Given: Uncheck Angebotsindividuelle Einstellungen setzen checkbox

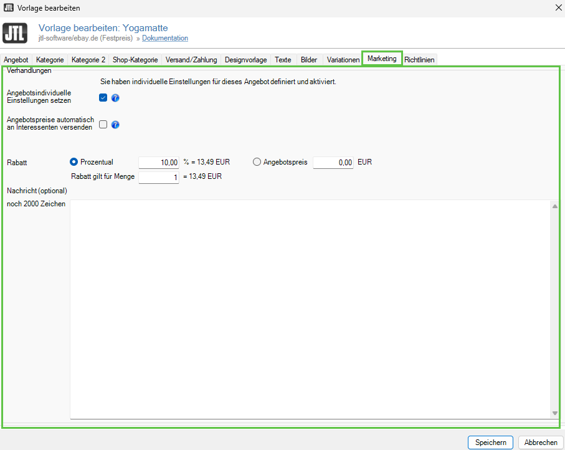Looking at the screenshot, I should point(103,98).
